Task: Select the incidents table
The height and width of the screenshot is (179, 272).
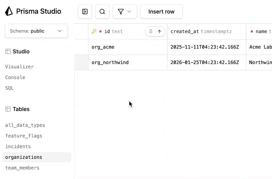Action: point(18,147)
